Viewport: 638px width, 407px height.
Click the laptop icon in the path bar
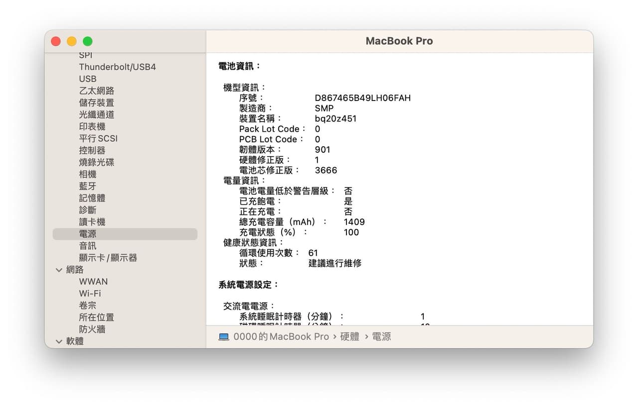click(x=224, y=337)
